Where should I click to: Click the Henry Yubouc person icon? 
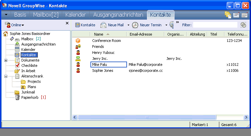78,53
